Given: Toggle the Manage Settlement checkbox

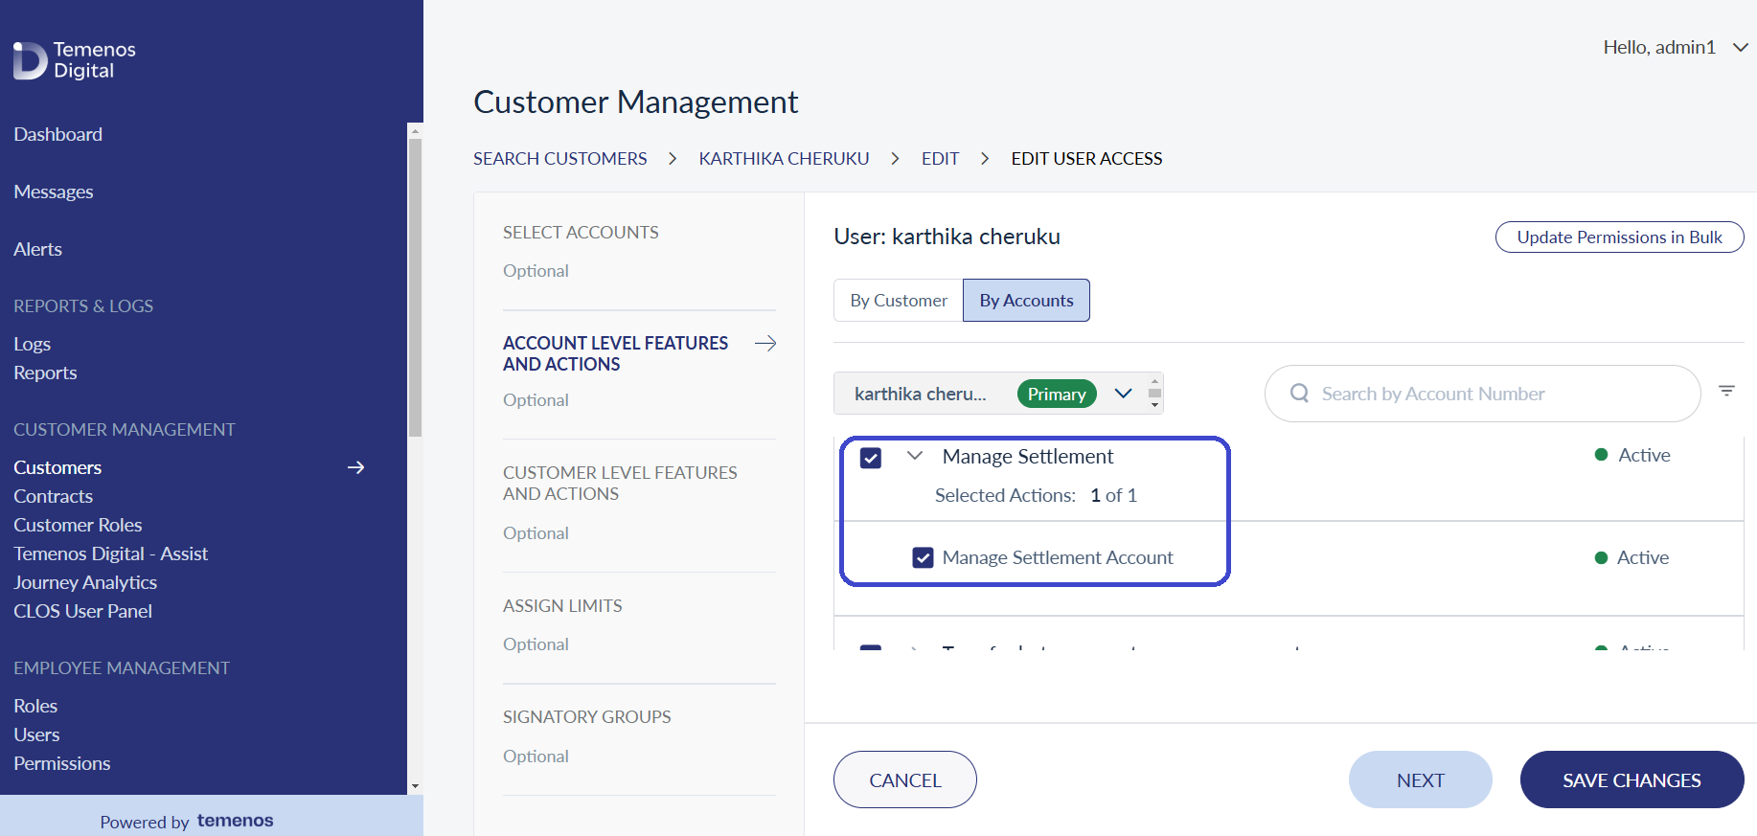Looking at the screenshot, I should [x=871, y=458].
